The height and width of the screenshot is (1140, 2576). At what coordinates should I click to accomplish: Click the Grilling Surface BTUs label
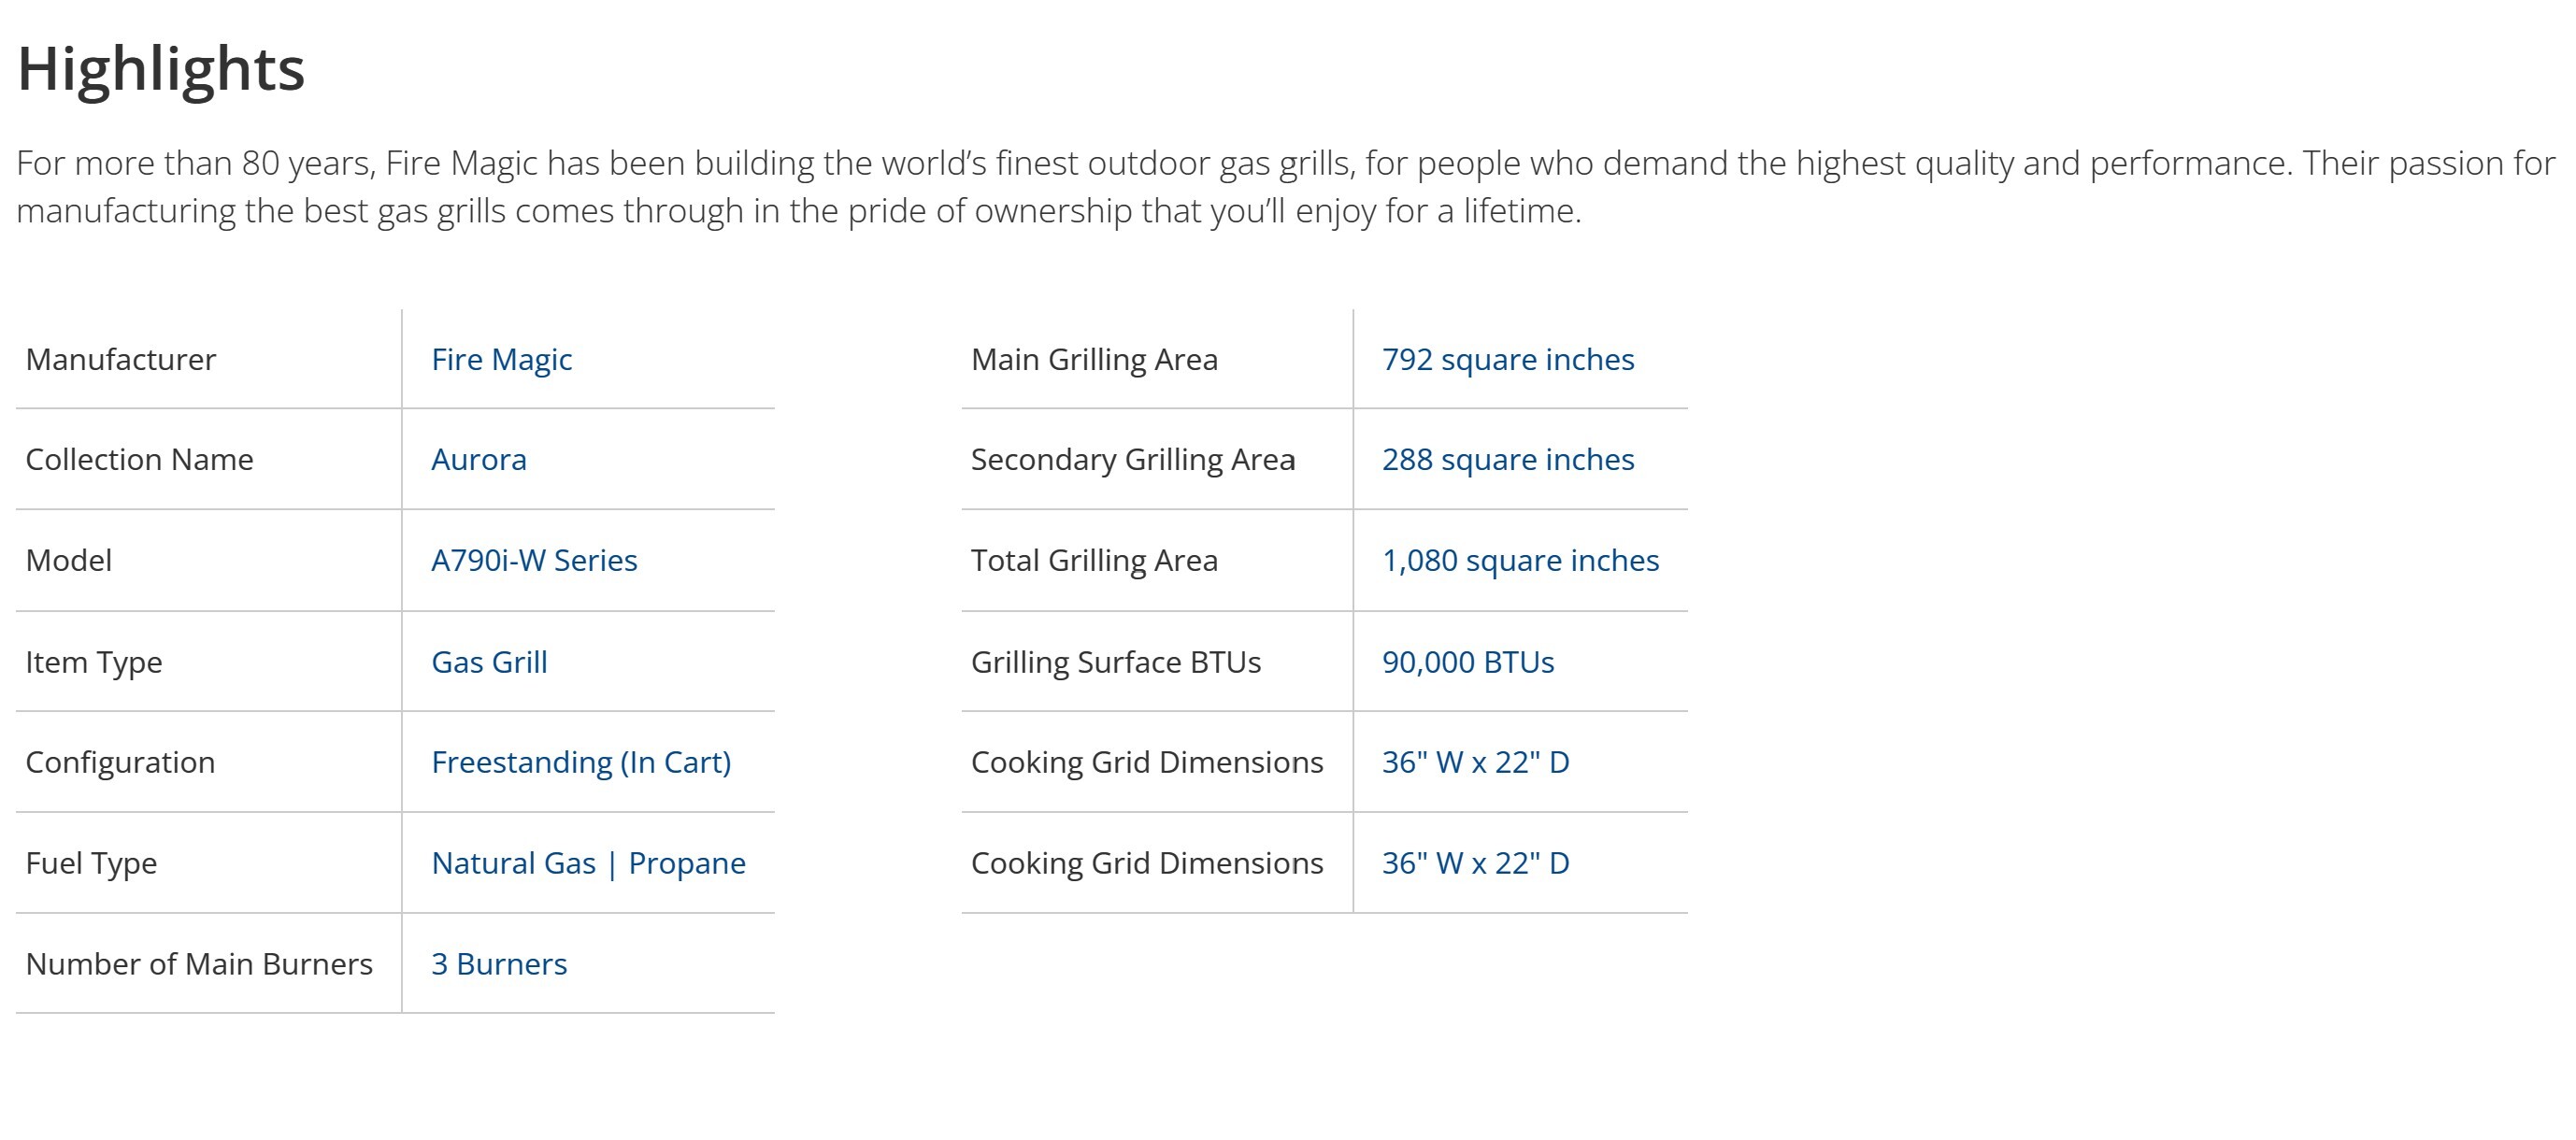pos(1115,662)
